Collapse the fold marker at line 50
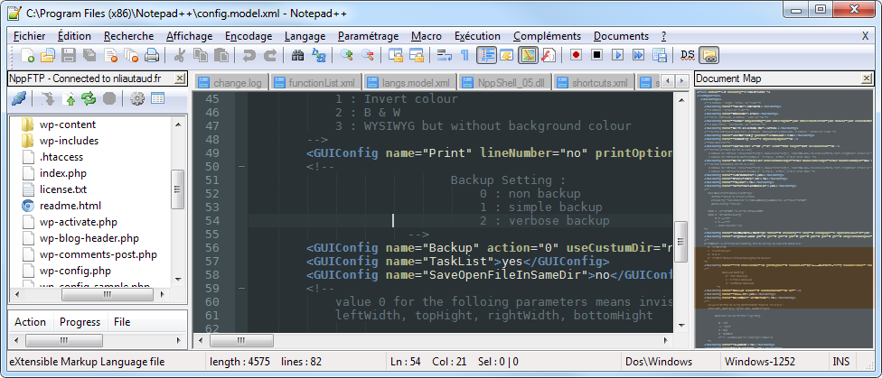Viewport: 882px width, 378px height. pyautogui.click(x=240, y=167)
